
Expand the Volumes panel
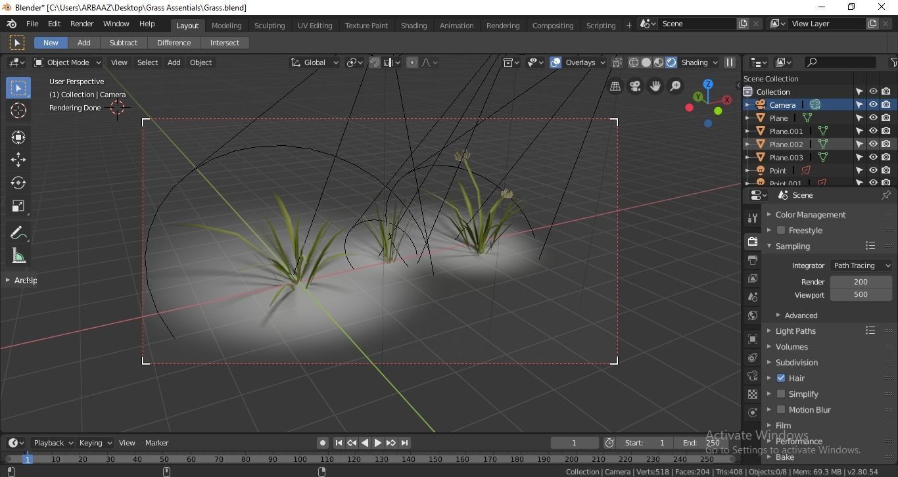pyautogui.click(x=792, y=347)
